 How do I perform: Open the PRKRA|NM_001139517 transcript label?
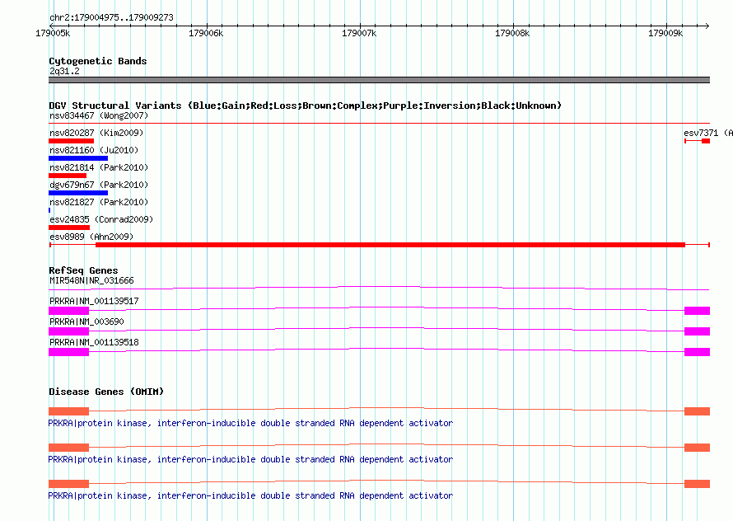point(94,301)
